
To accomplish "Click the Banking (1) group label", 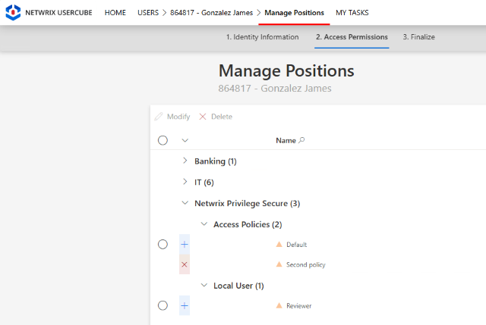I will tap(216, 161).
